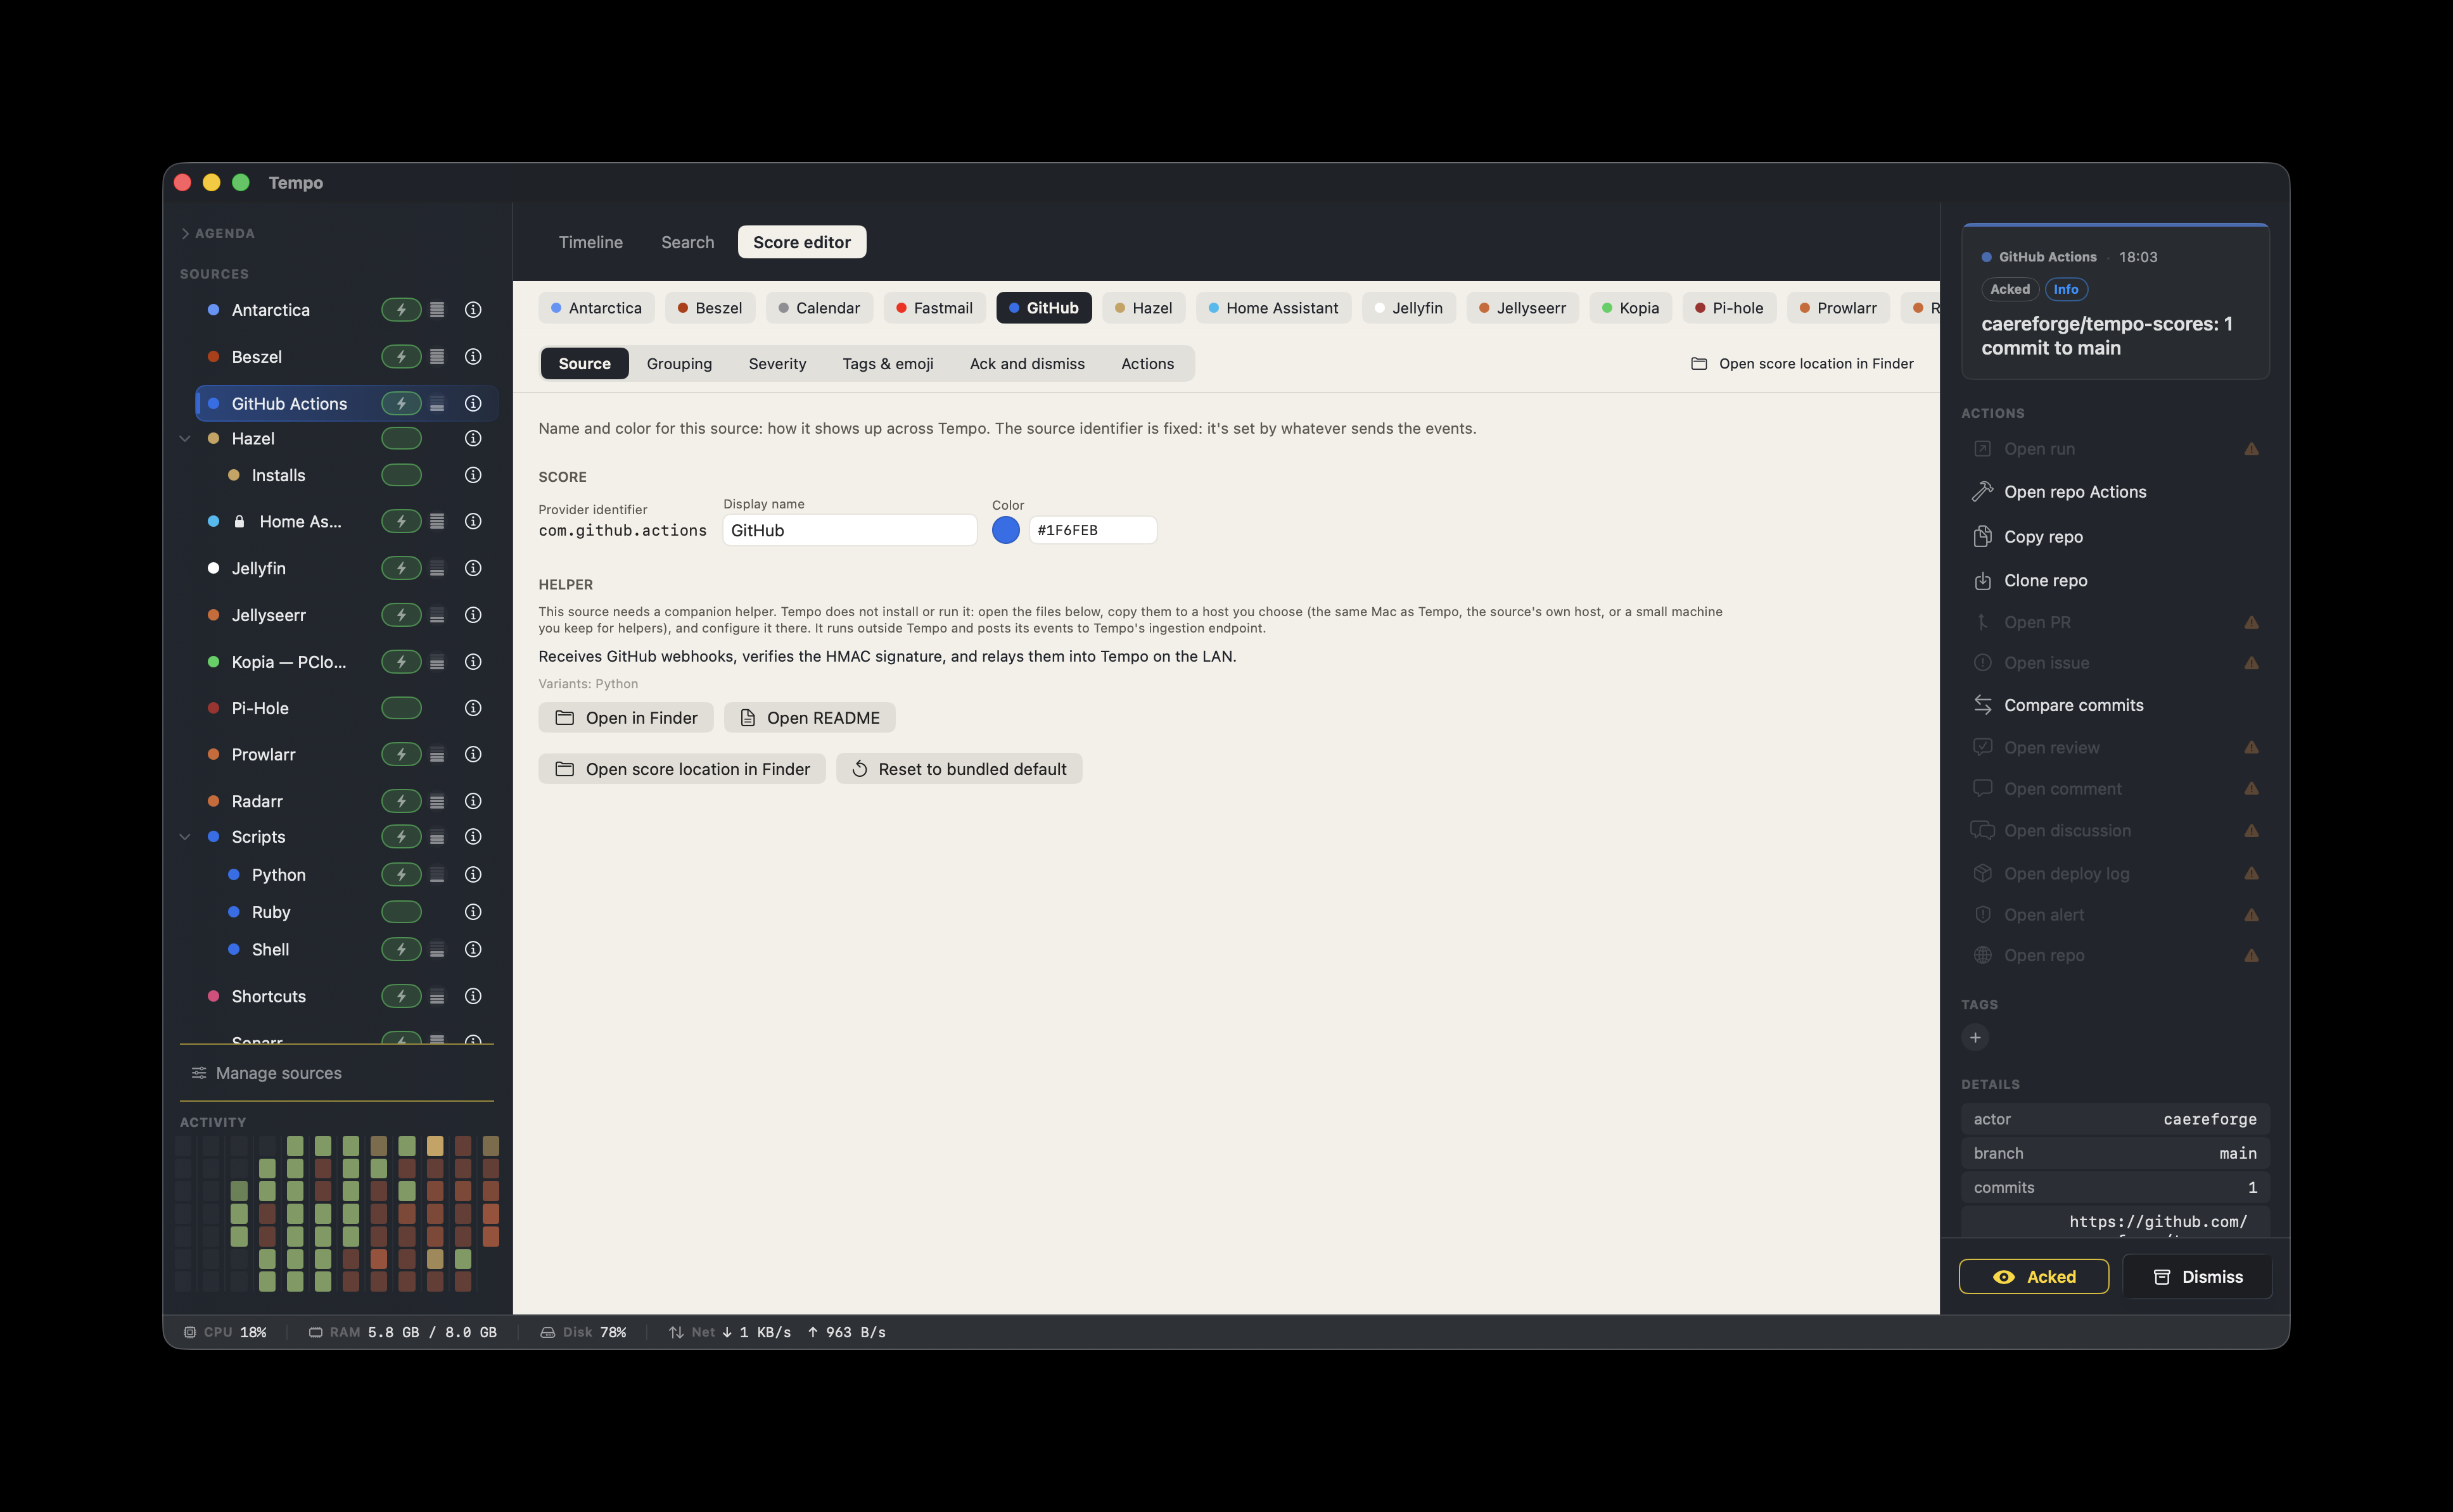
Task: Dismiss the GitHub Actions event
Action: click(x=2197, y=1277)
